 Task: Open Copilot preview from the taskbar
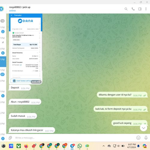[145, 146]
